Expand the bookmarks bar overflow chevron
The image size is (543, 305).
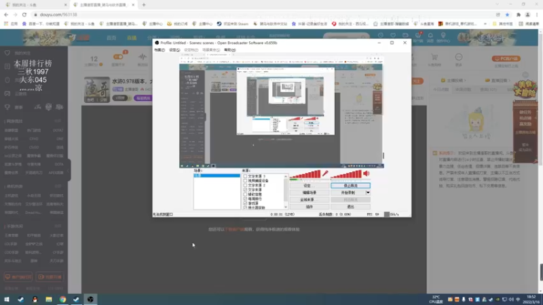click(485, 24)
